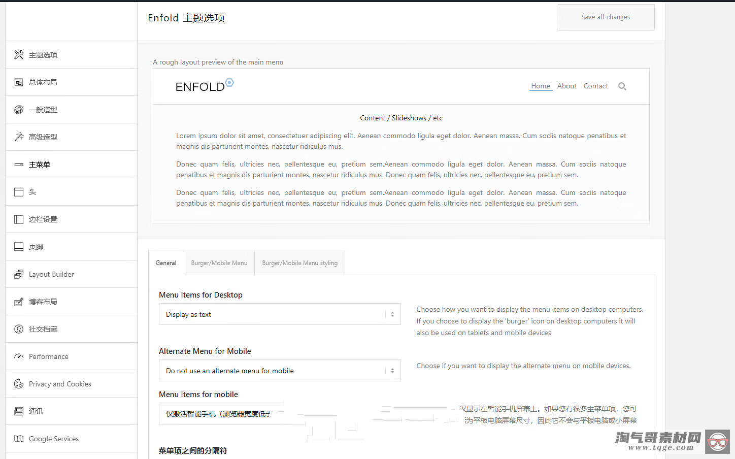Viewport: 735px width, 459px height.
Task: Click the 高级造型 magic wand icon
Action: [19, 137]
